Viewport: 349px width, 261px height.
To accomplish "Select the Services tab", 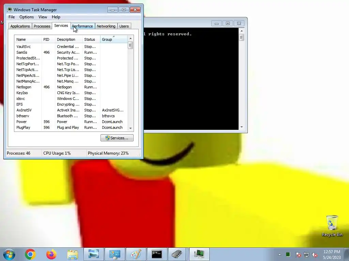I will point(61,25).
